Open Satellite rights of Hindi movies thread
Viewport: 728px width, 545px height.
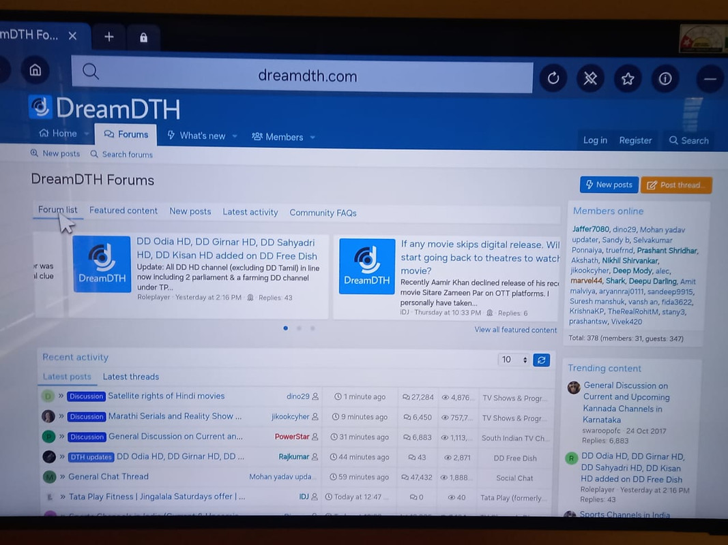point(166,396)
